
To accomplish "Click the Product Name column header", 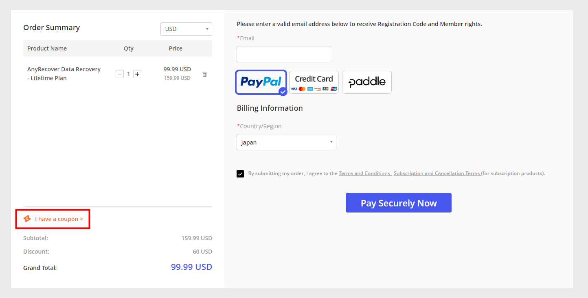I will (47, 48).
